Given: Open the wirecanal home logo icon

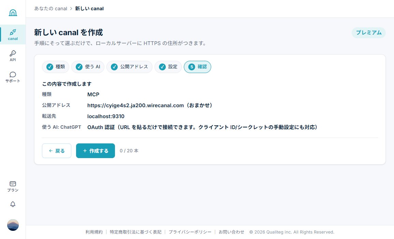Looking at the screenshot, I should 13,13.
